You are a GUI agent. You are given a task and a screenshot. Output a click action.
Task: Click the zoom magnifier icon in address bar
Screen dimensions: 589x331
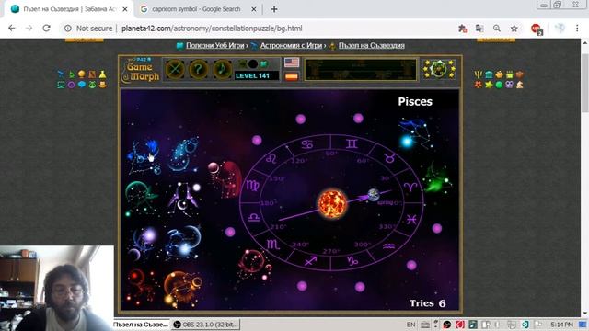497,29
